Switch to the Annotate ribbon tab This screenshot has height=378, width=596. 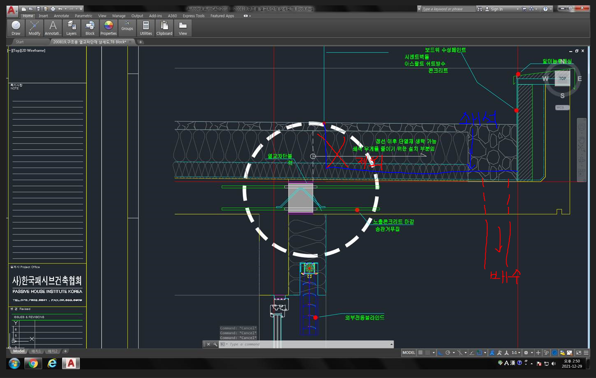(x=61, y=16)
